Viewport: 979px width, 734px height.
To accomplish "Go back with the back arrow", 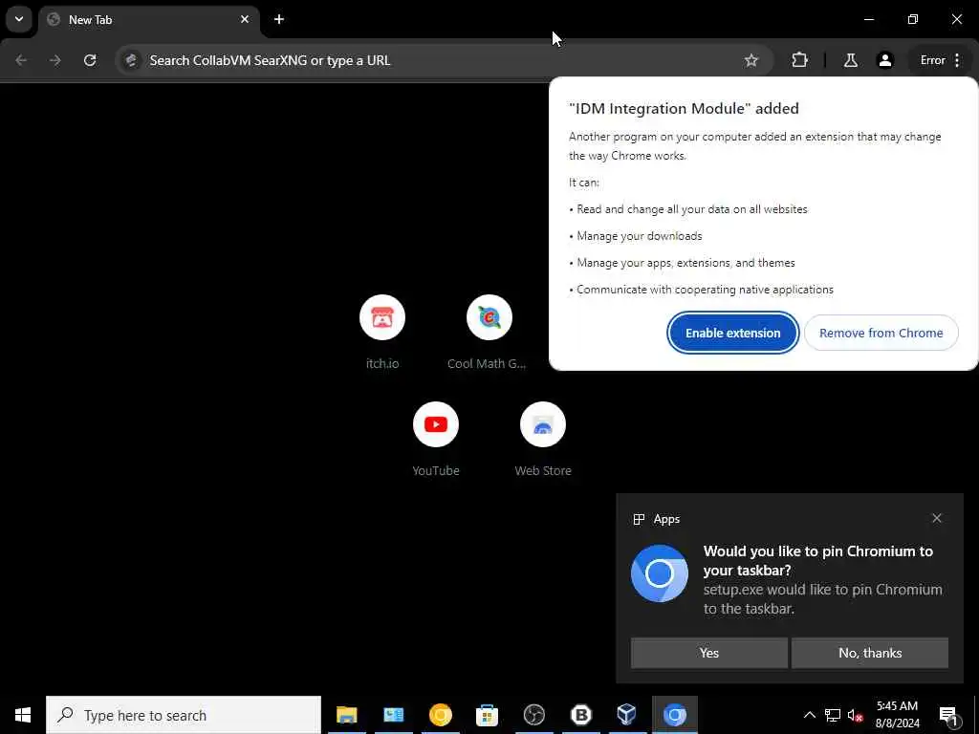I will (21, 60).
